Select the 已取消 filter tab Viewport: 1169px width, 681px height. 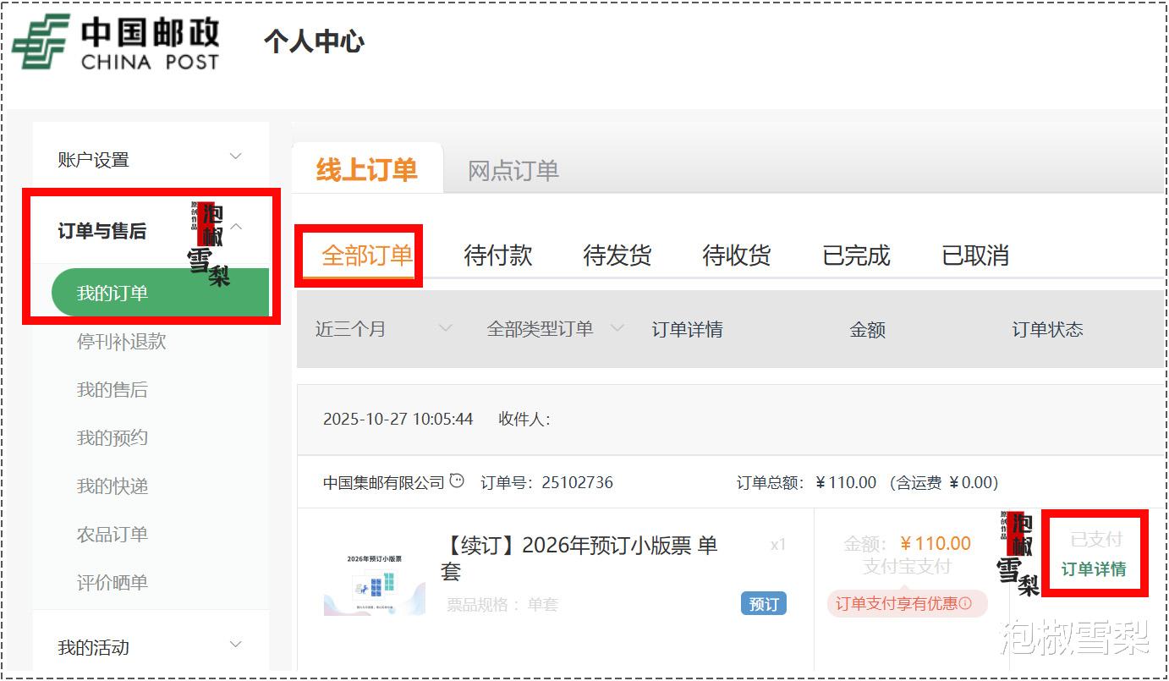coord(976,255)
